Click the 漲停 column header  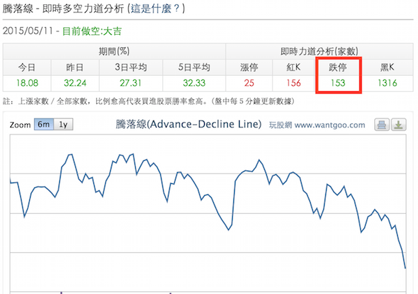coord(249,68)
